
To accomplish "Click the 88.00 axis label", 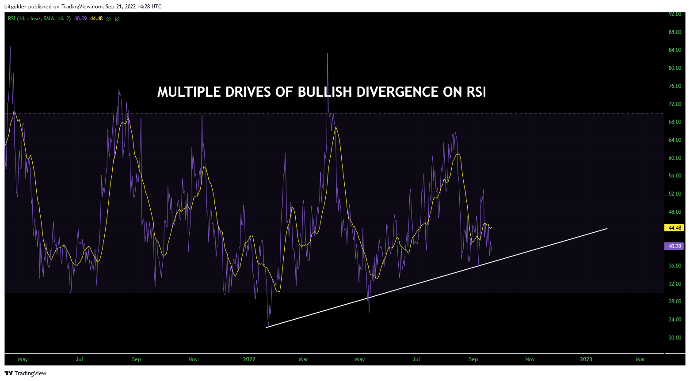I will coord(675,32).
